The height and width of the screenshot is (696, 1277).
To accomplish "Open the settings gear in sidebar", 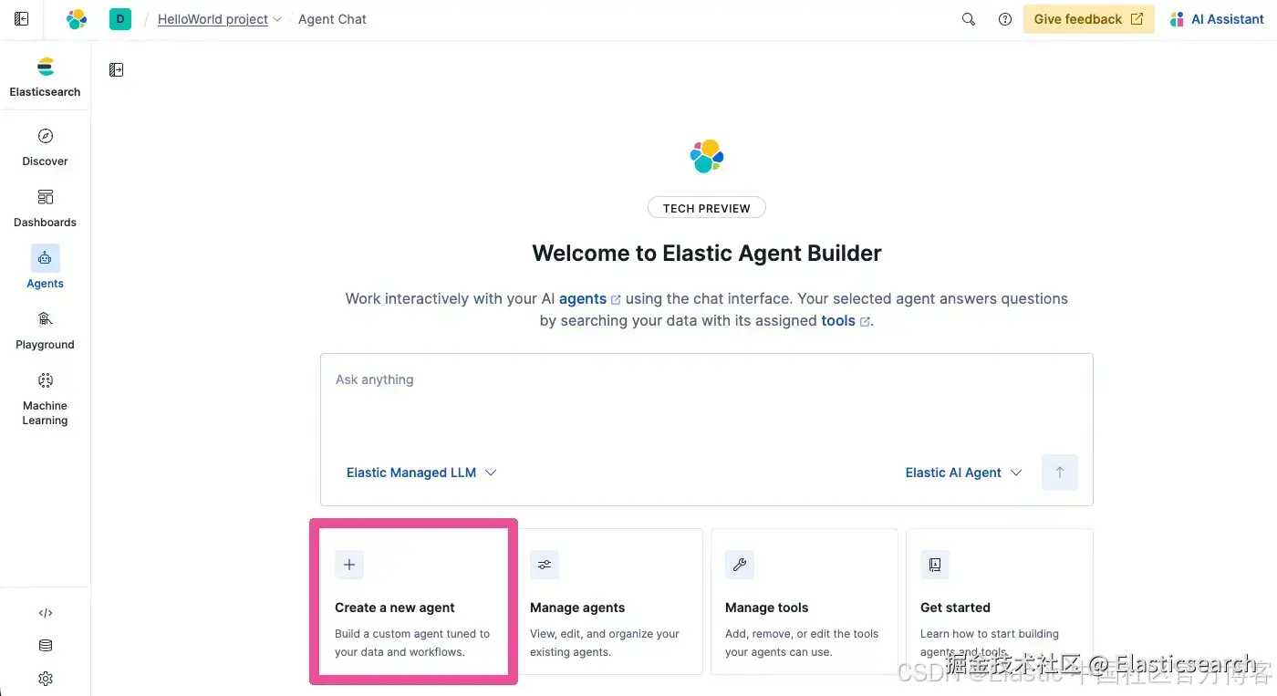I will coord(46,679).
